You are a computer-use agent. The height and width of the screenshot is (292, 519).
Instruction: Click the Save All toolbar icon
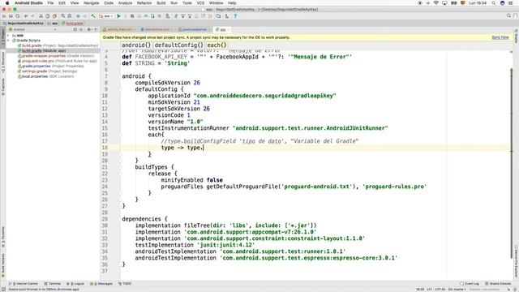(11, 16)
